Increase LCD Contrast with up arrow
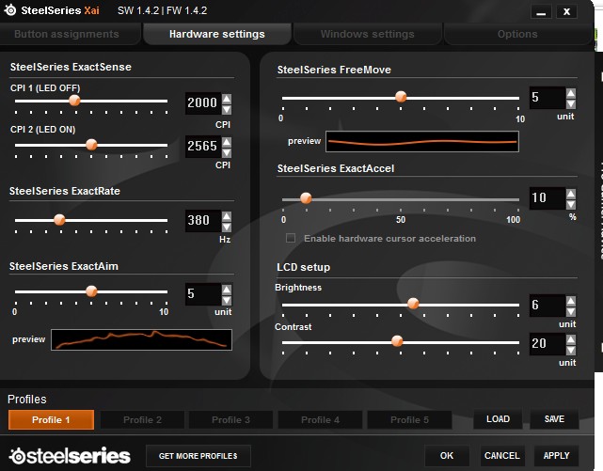The image size is (603, 471). (571, 339)
